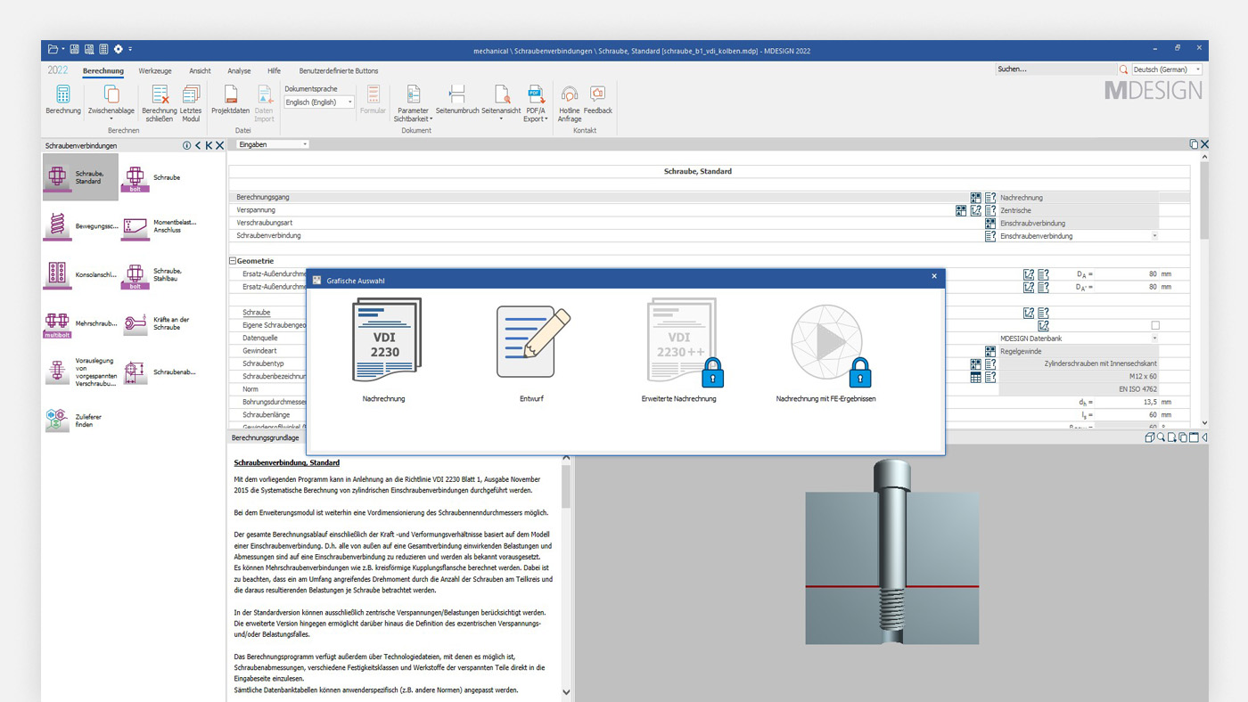Select the Schraube, Standard module
1248x702 pixels.
(x=80, y=176)
